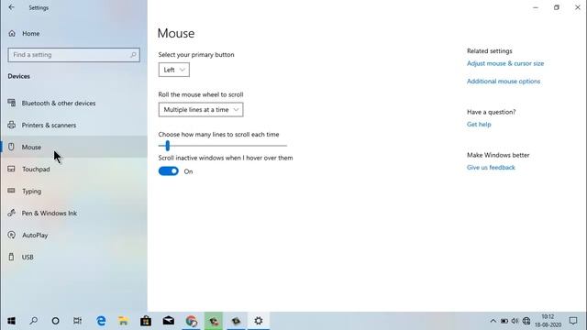This screenshot has height=330, width=587.
Task: Click the lines-to-scroll slider handle
Action: point(167,146)
